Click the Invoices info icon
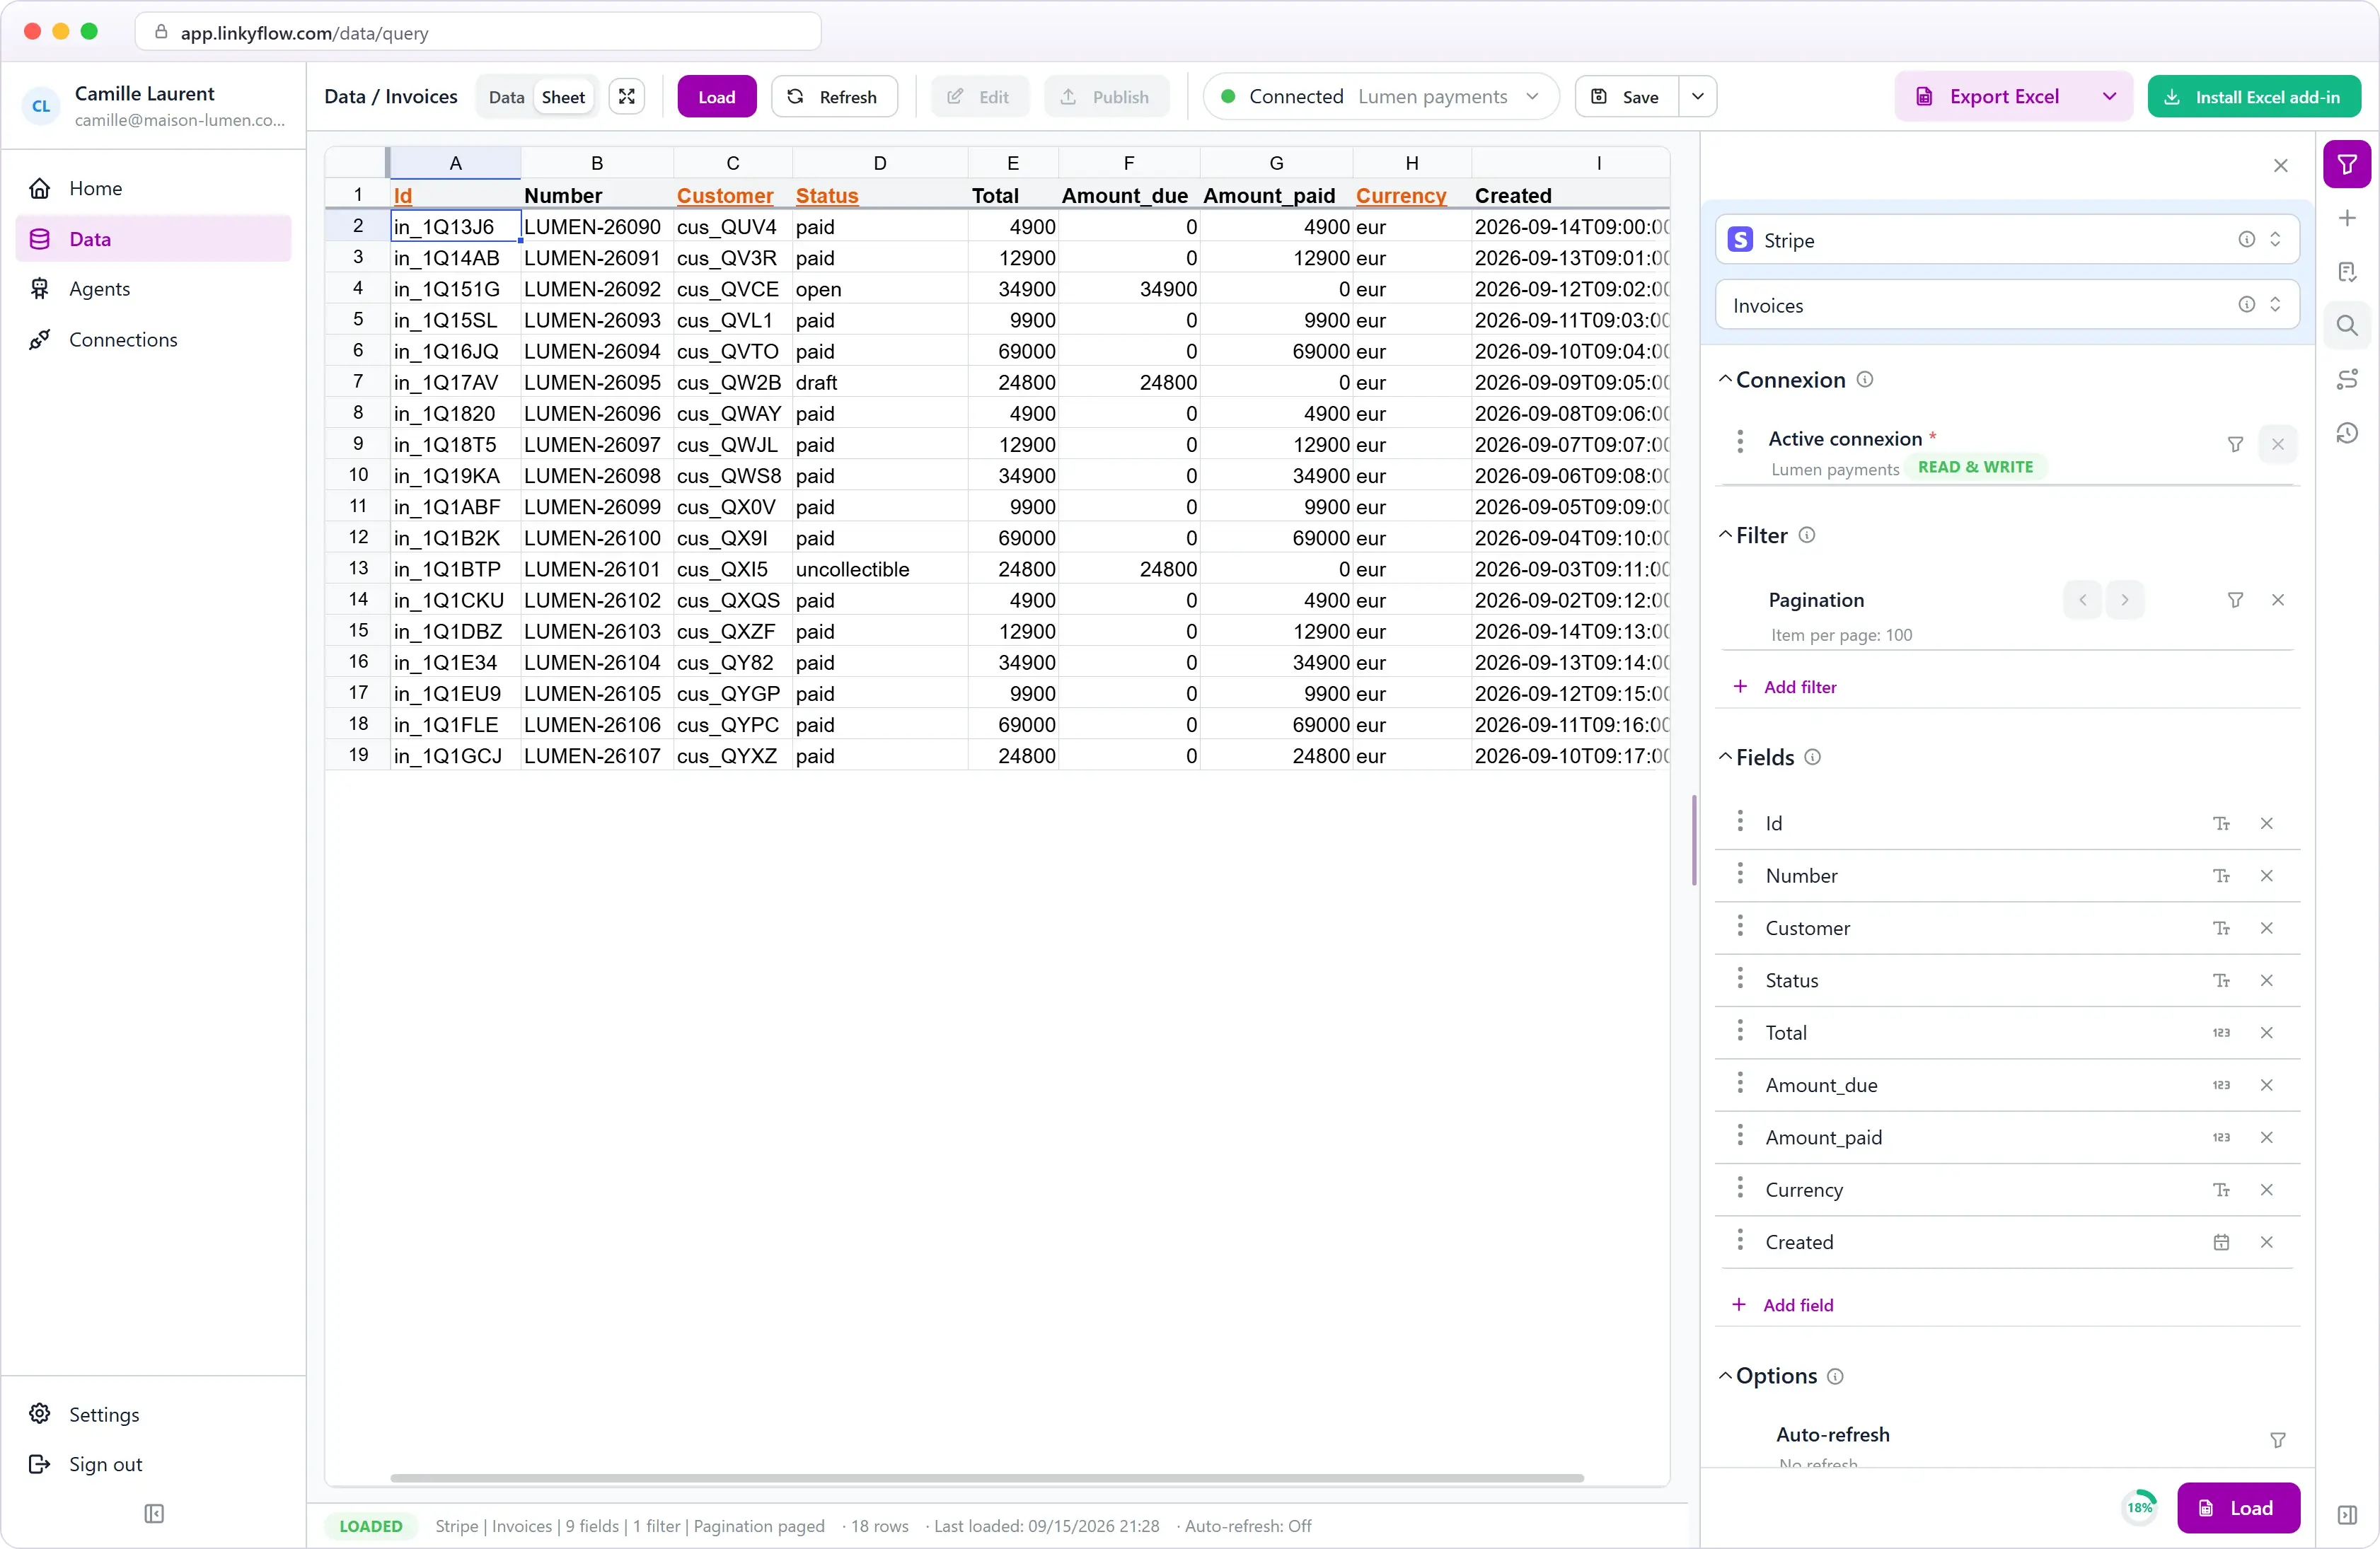The image size is (2380, 1549). click(2246, 305)
